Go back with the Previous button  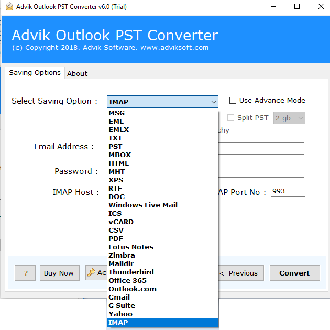tap(241, 273)
